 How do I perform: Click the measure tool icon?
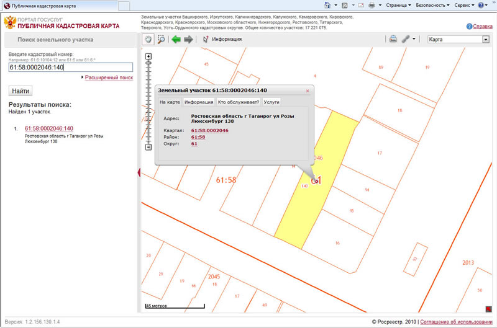(406, 39)
